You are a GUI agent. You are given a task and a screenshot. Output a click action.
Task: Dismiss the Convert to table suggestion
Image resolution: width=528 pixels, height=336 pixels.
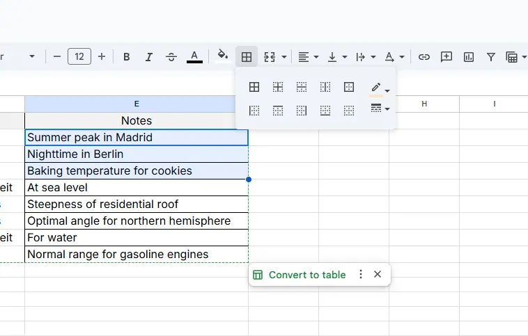[378, 274]
